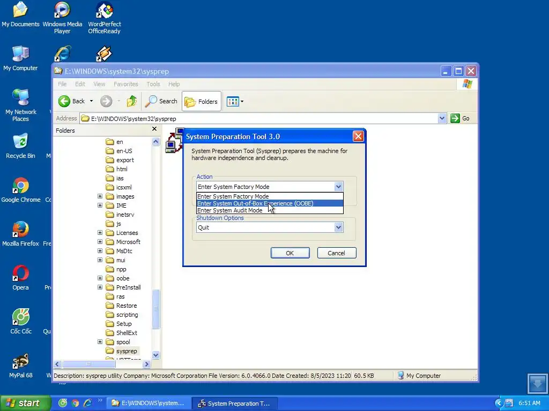Expand the Microsoft folder node

point(100,242)
